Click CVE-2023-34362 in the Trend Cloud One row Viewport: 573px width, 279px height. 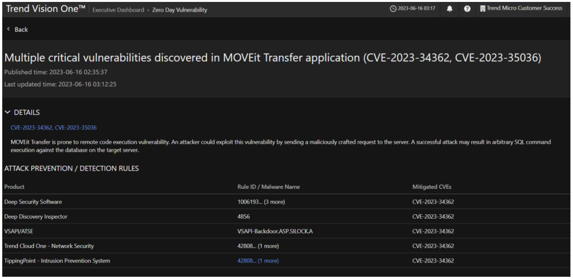click(x=433, y=246)
